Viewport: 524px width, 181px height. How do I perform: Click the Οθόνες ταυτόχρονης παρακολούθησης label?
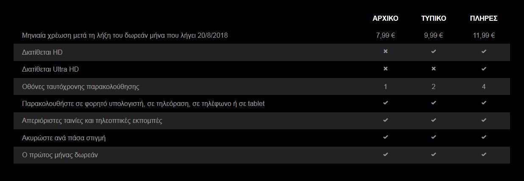(81, 87)
